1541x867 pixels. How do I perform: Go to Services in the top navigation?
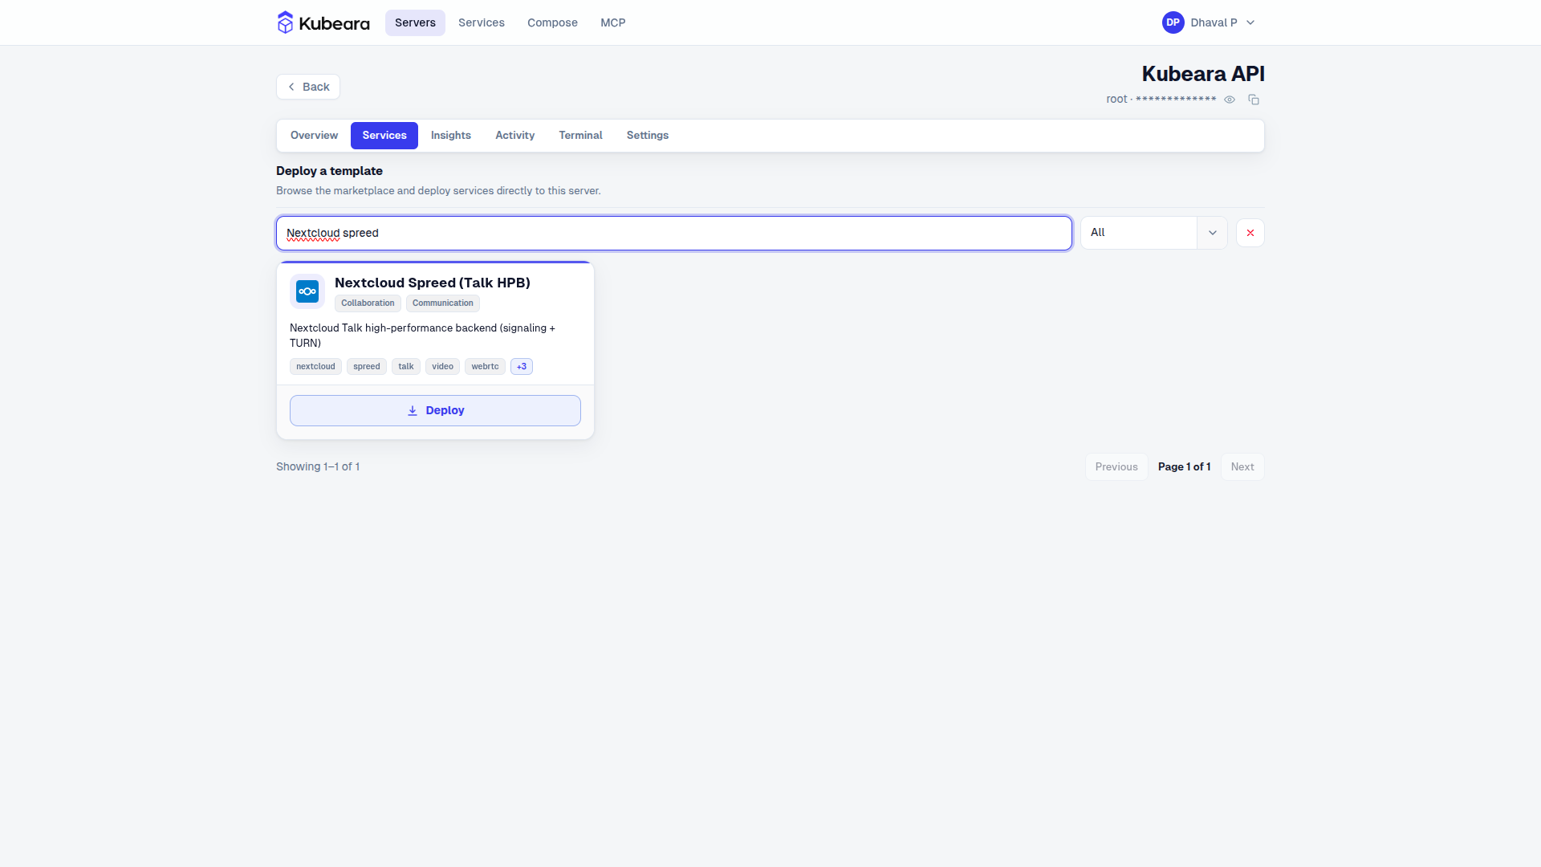(x=482, y=22)
